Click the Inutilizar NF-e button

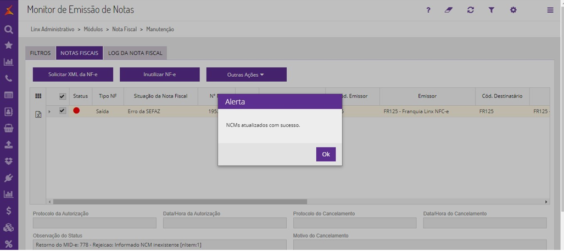point(160,75)
